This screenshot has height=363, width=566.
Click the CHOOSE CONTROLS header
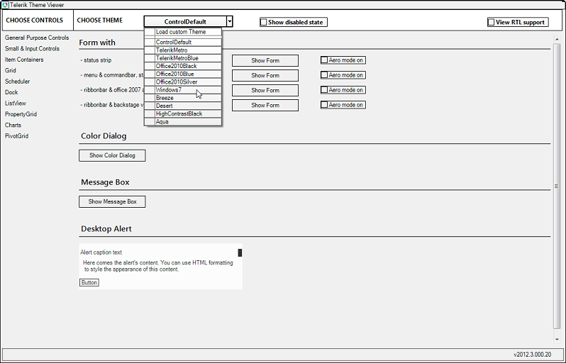pos(35,21)
